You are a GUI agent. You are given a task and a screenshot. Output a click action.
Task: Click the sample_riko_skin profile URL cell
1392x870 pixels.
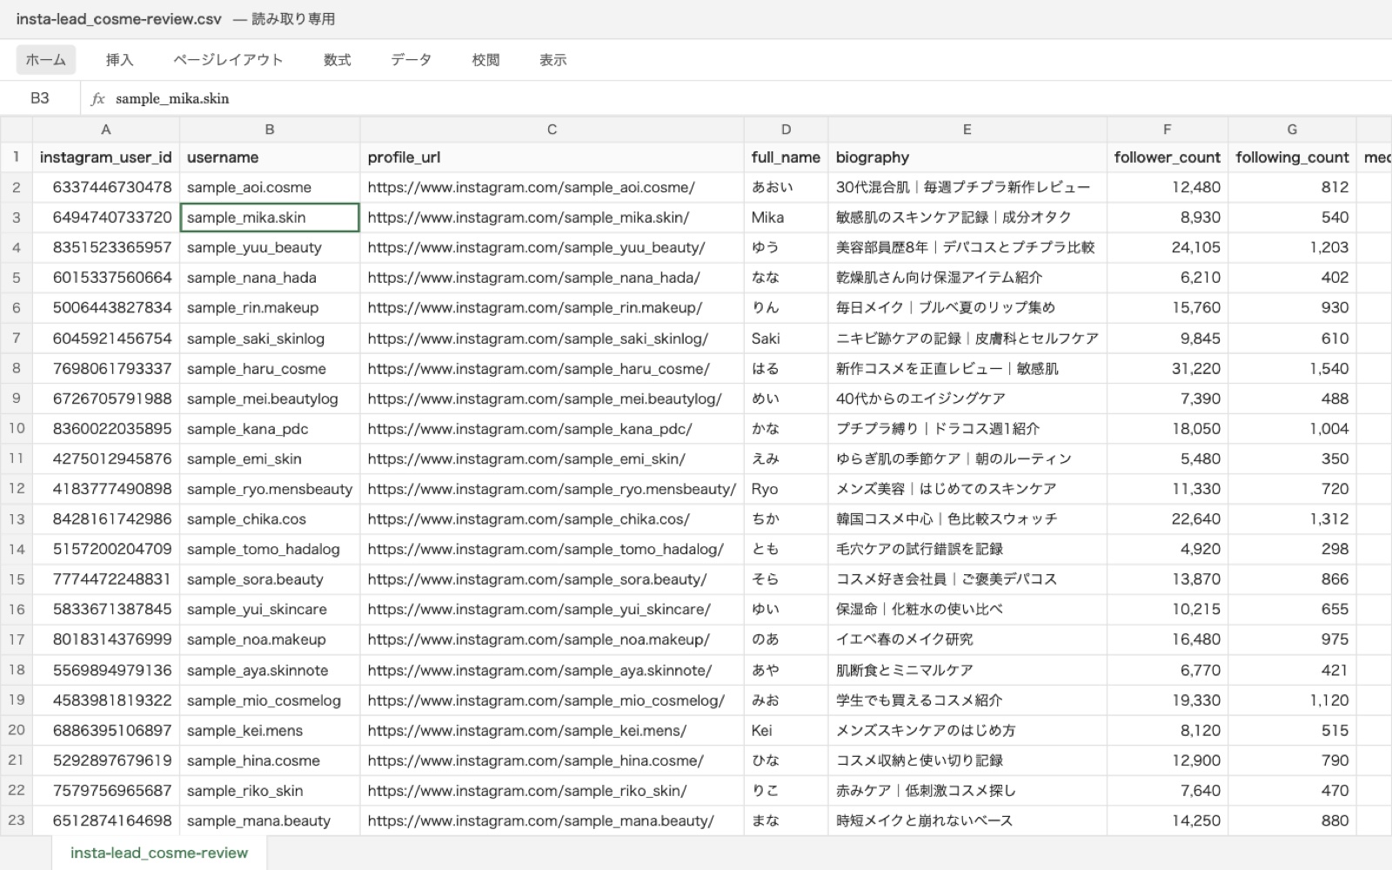tap(552, 791)
